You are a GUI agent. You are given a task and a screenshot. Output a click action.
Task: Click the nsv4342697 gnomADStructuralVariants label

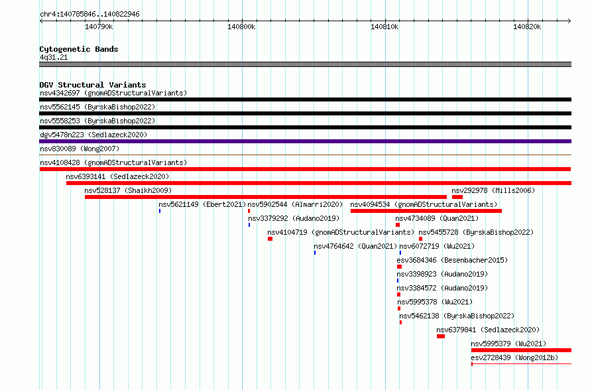(113, 93)
